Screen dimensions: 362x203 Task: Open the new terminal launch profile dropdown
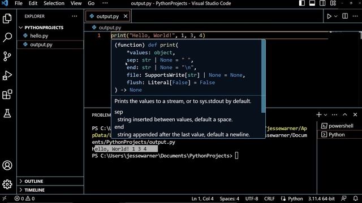(x=326, y=115)
